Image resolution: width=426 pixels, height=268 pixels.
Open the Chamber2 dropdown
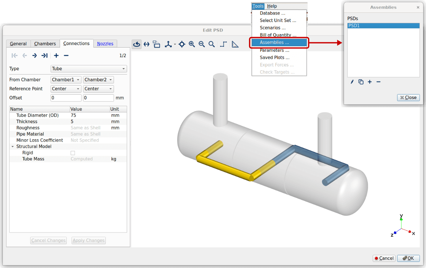click(98, 80)
